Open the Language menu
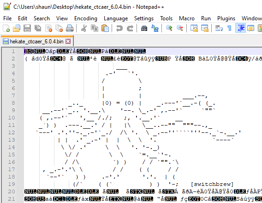Screen dimensions: 262x203 116,18
